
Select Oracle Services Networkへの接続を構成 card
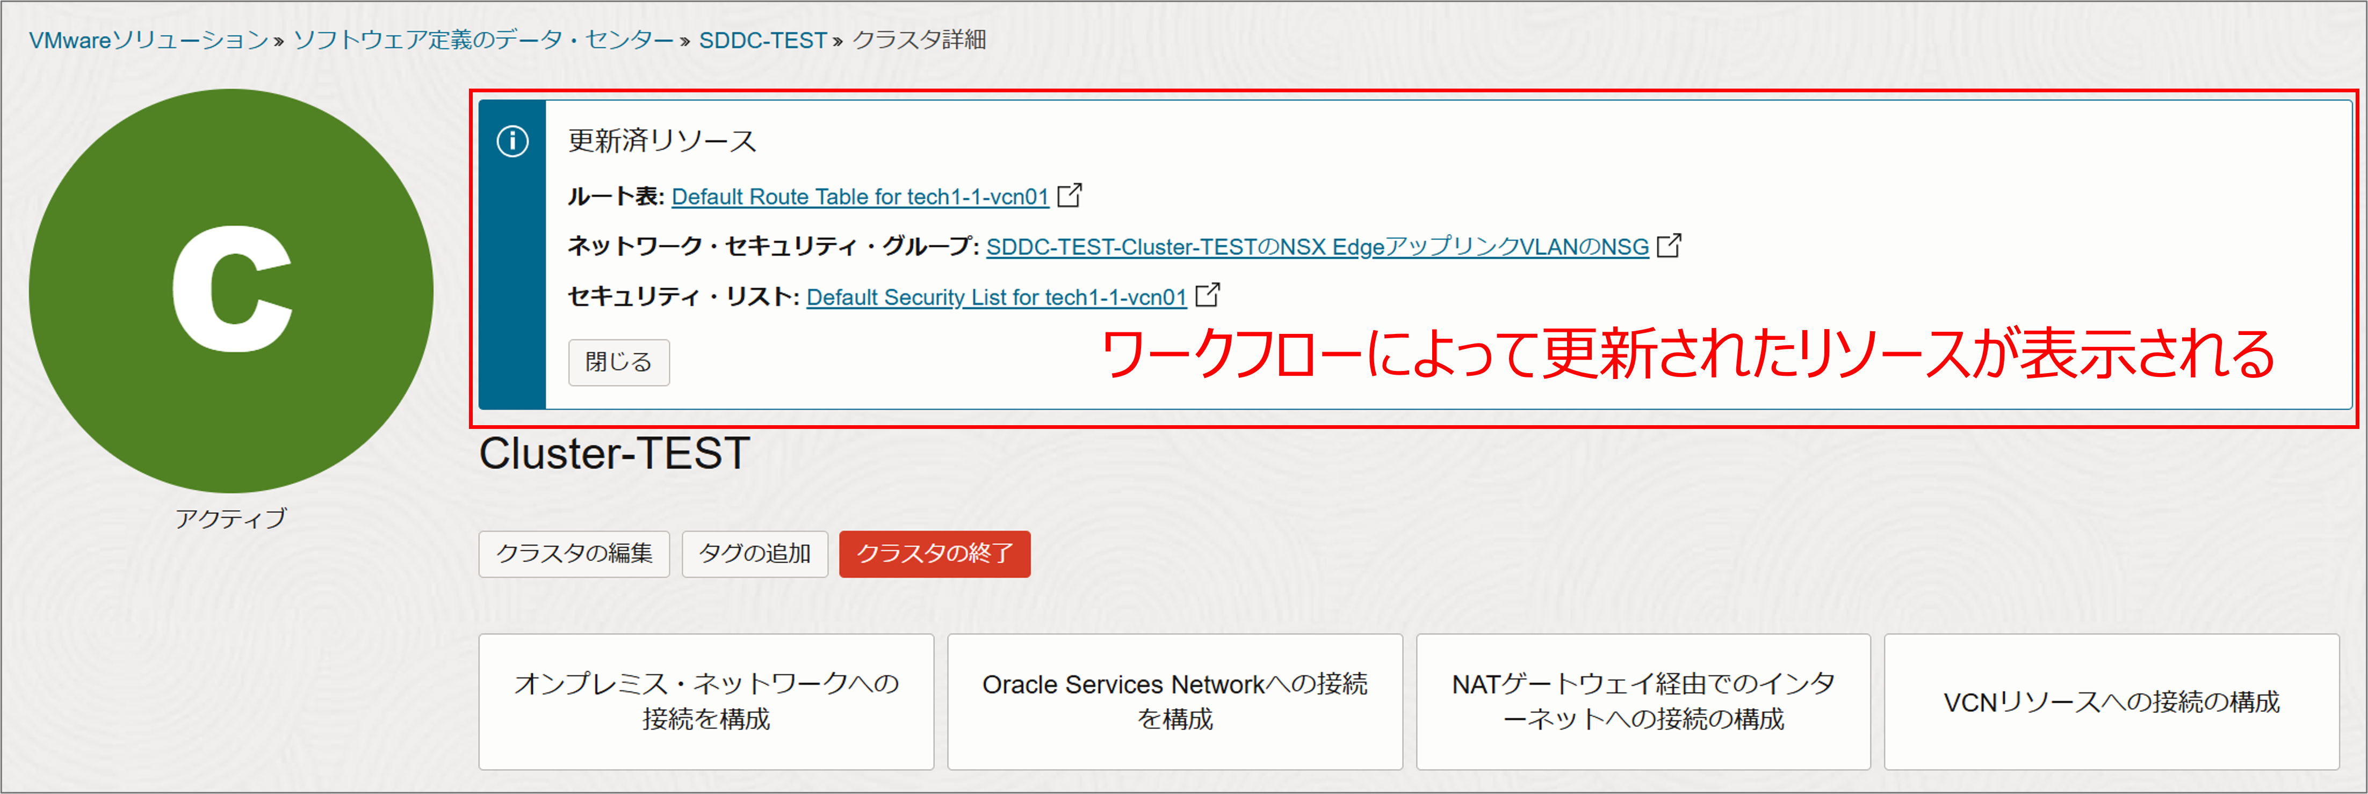[x=1175, y=701]
